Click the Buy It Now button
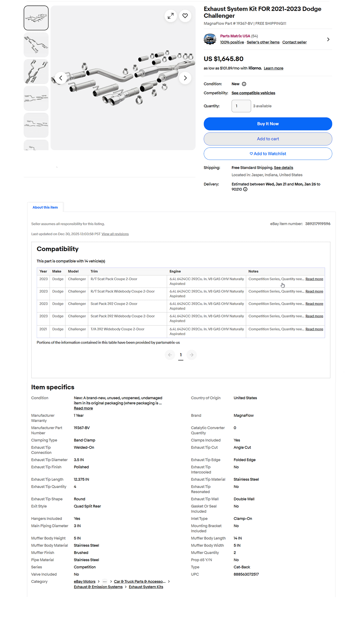 (268, 124)
